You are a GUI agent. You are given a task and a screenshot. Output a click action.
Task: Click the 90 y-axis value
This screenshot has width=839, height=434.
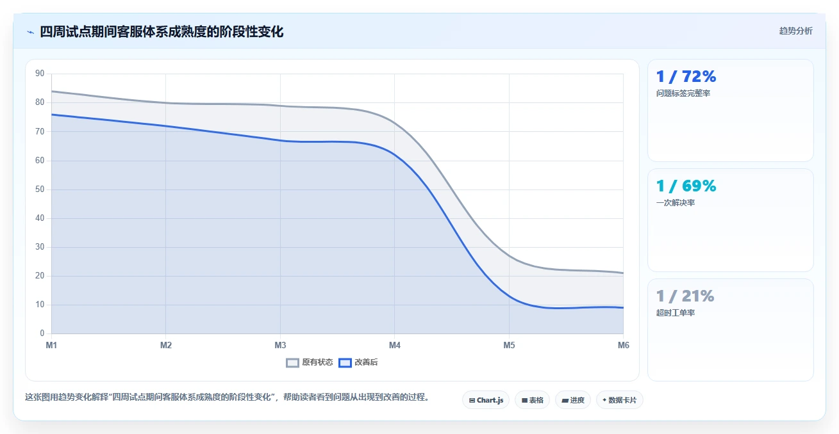tap(40, 74)
